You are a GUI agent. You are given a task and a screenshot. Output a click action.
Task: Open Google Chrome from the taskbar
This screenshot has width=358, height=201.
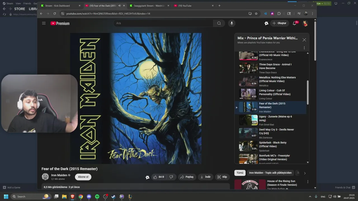(81, 197)
